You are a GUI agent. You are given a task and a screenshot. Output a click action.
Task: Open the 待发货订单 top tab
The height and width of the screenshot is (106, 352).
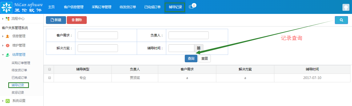click(x=128, y=7)
